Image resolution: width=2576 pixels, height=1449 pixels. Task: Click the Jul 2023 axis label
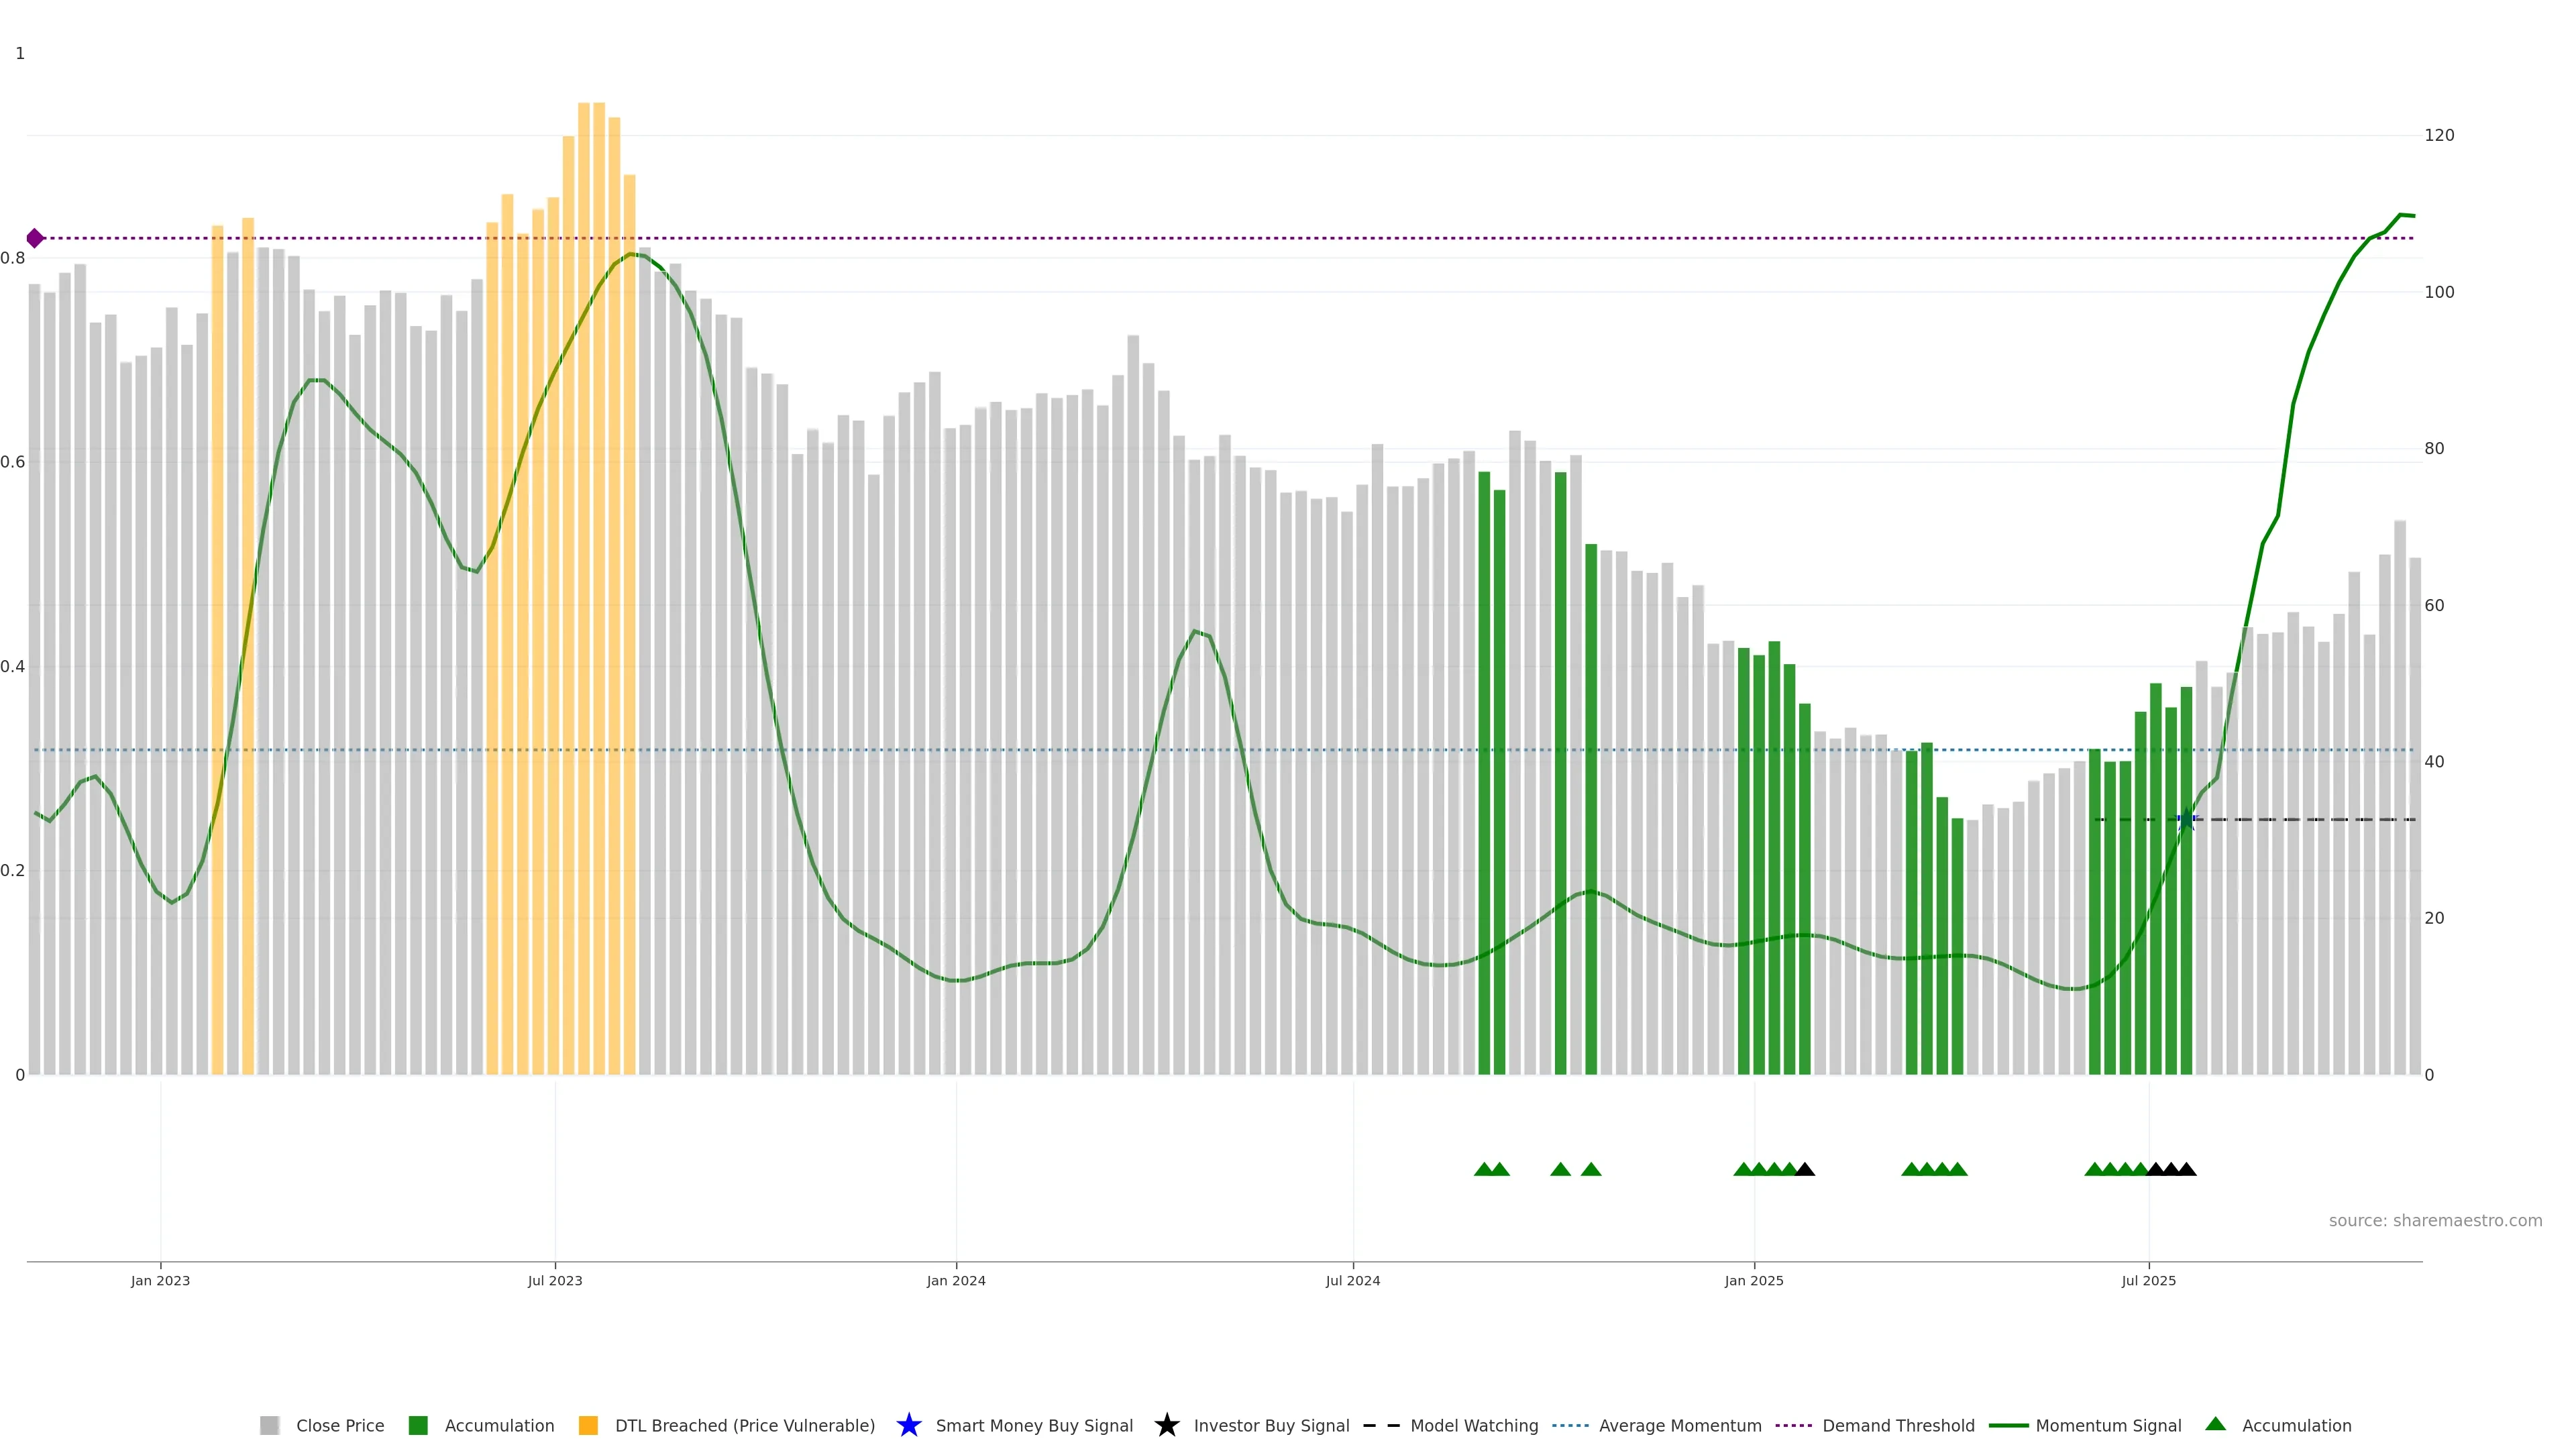[555, 1280]
